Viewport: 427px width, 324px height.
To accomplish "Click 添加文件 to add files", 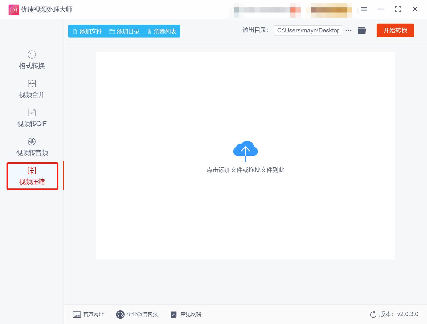I will point(87,31).
